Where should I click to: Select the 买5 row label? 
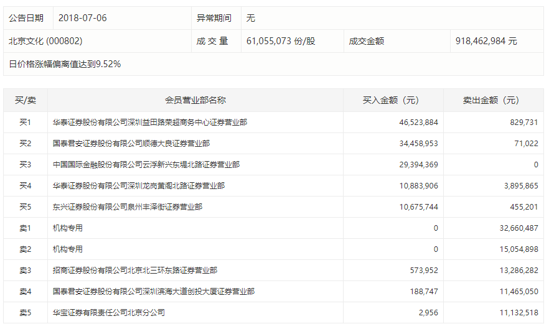pos(25,207)
